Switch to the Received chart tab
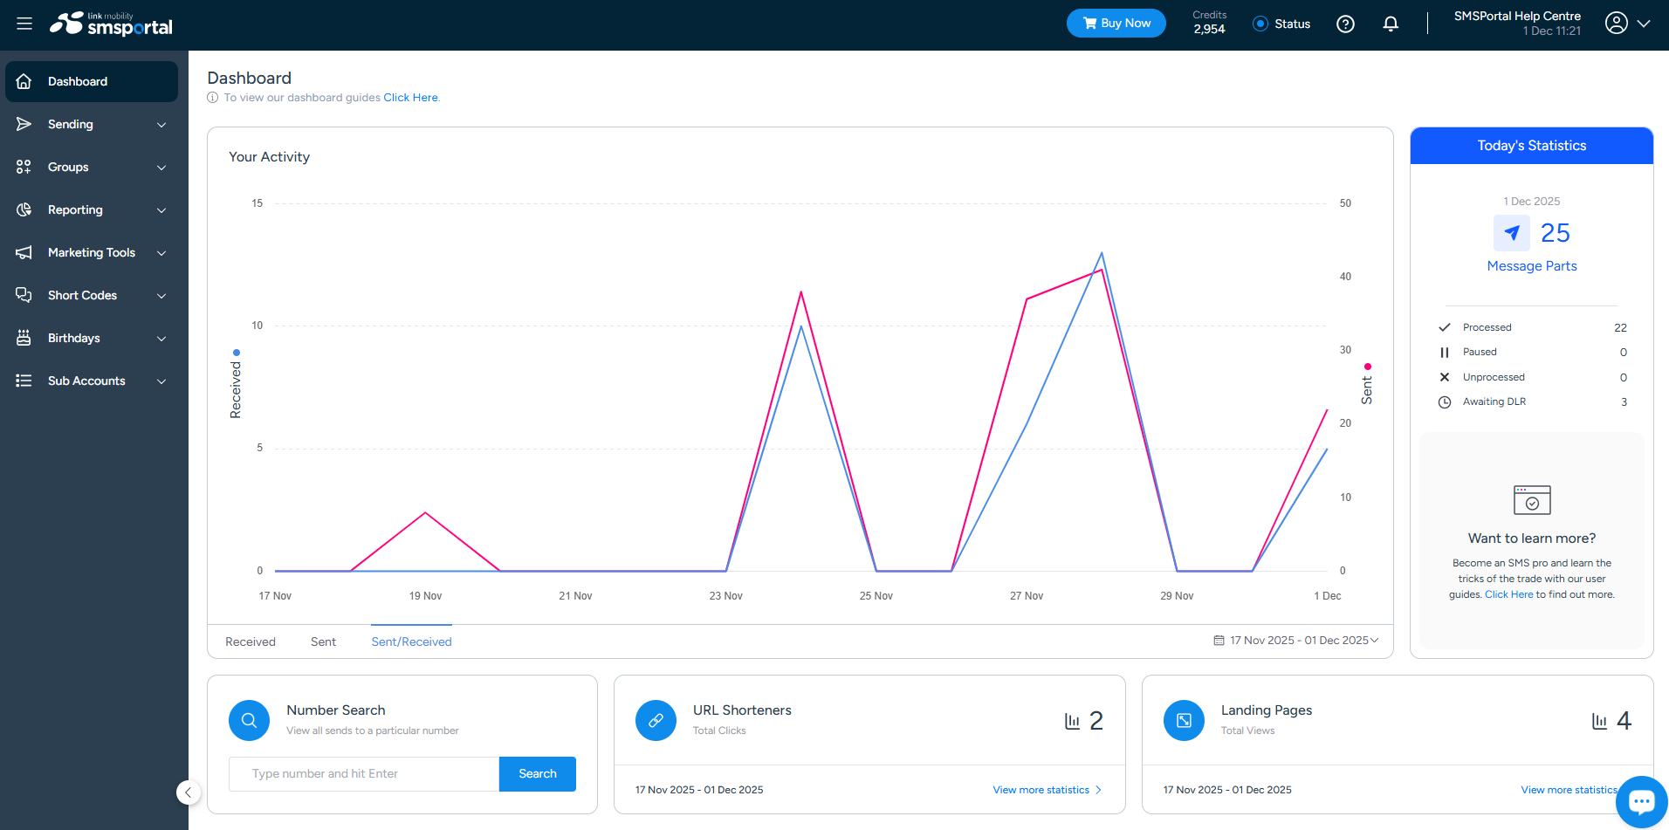The image size is (1669, 830). click(251, 641)
